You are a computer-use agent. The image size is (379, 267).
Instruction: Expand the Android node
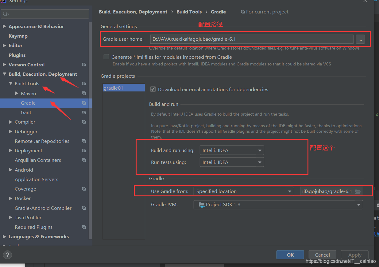[11, 170]
